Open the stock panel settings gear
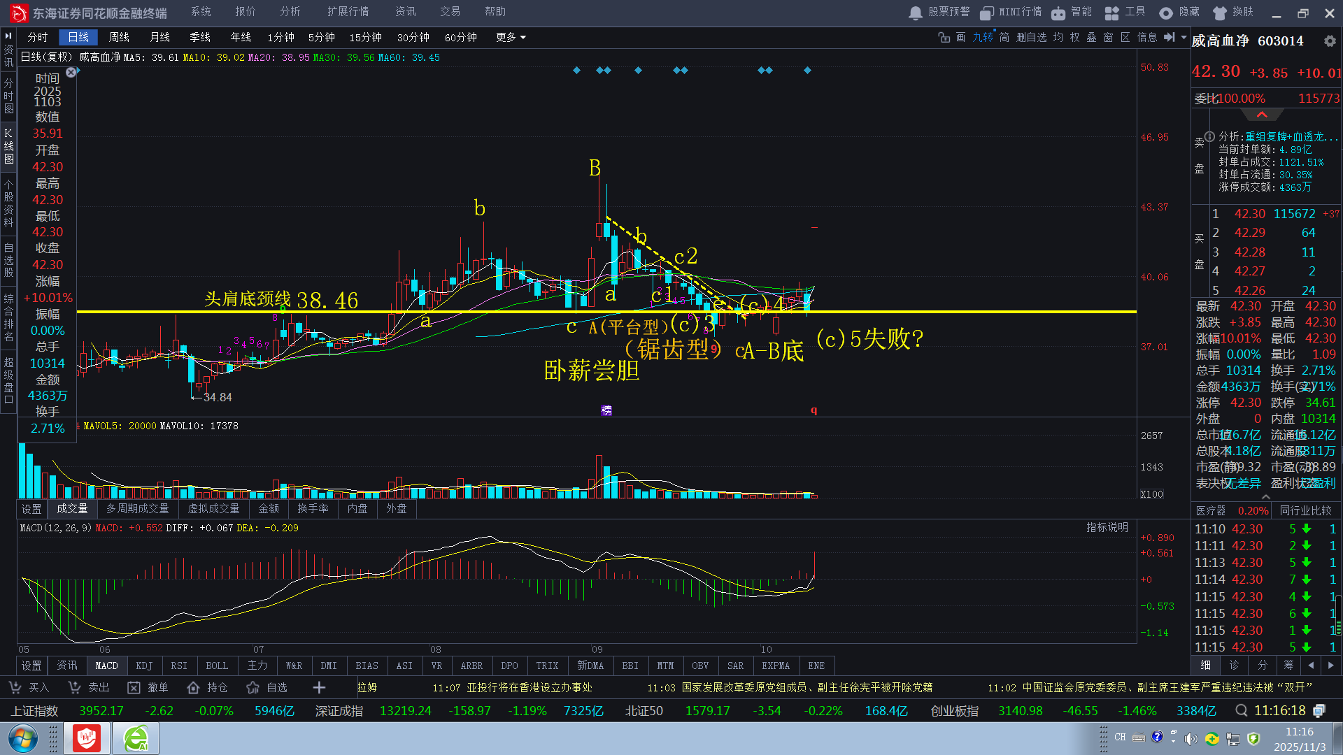The height and width of the screenshot is (755, 1343). point(1330,41)
